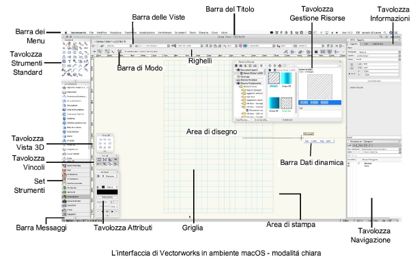
Task: Toggle visibility eye in Navigazione palette
Action: pos(350,164)
